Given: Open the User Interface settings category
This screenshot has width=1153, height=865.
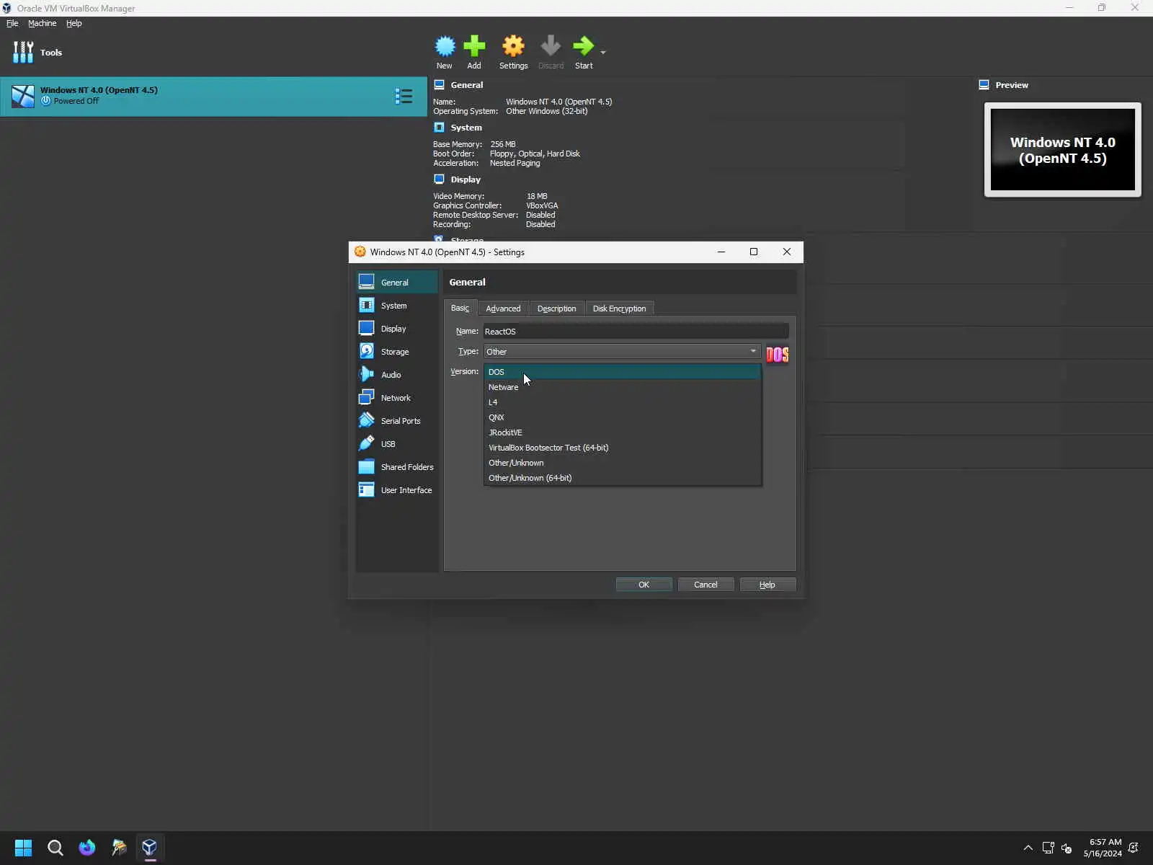Looking at the screenshot, I should 396,489.
